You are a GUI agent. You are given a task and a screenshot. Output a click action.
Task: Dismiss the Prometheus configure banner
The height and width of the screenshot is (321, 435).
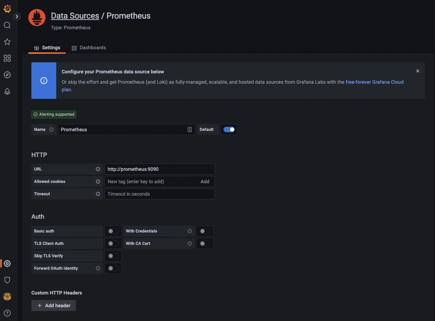point(418,71)
